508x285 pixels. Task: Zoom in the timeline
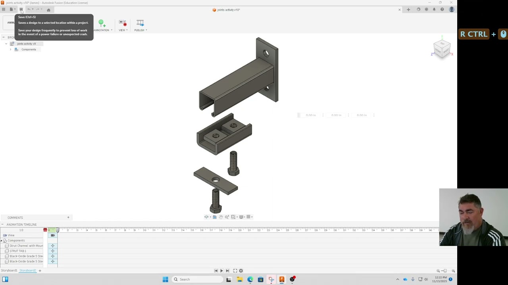[x=453, y=271]
